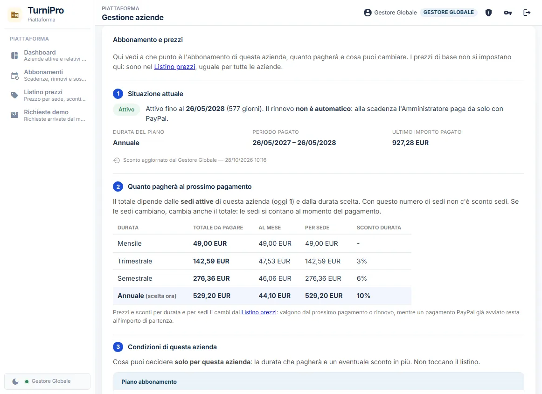
Task: Click the Gestore Globale status button in sidebar footer
Action: click(48, 381)
